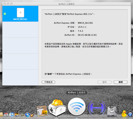Launch iDVD from the dock
This screenshot has width=133, height=119.
click(27, 115)
